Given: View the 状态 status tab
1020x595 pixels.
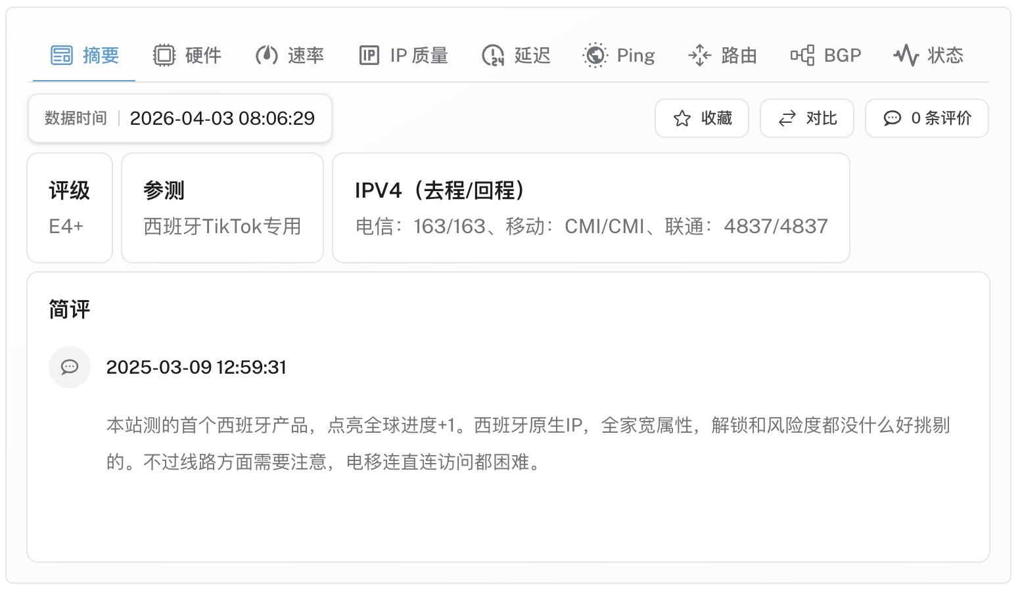Looking at the screenshot, I should (x=928, y=55).
